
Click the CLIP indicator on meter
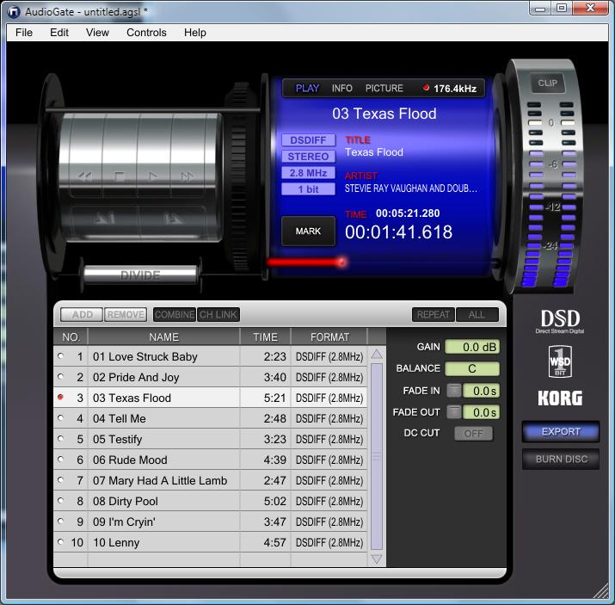[x=548, y=83]
